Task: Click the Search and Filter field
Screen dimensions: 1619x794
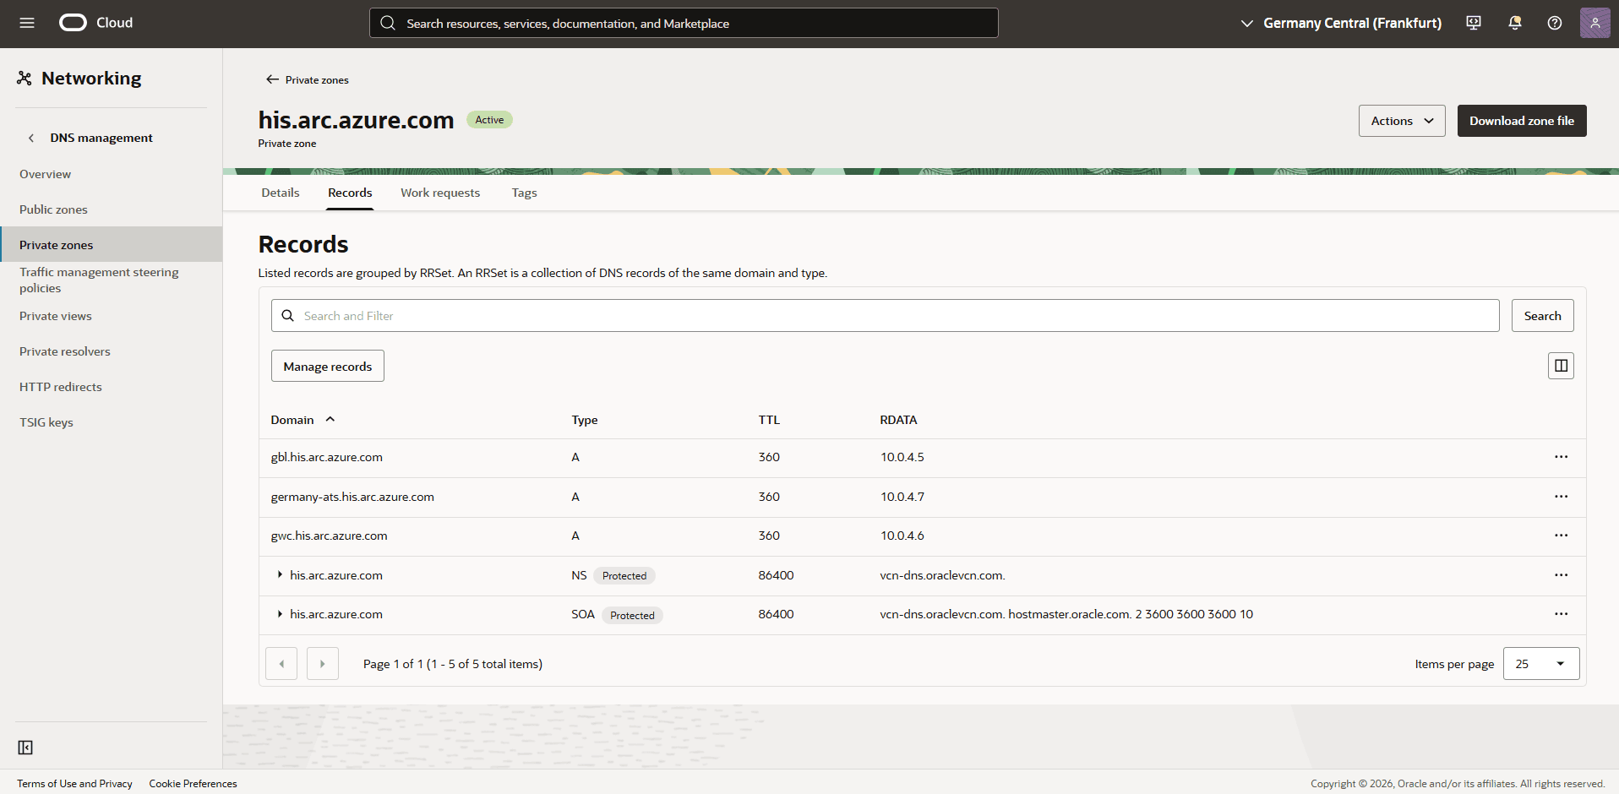Action: point(885,316)
